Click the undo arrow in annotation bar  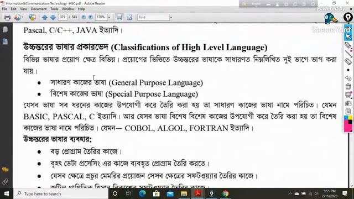(348, 78)
